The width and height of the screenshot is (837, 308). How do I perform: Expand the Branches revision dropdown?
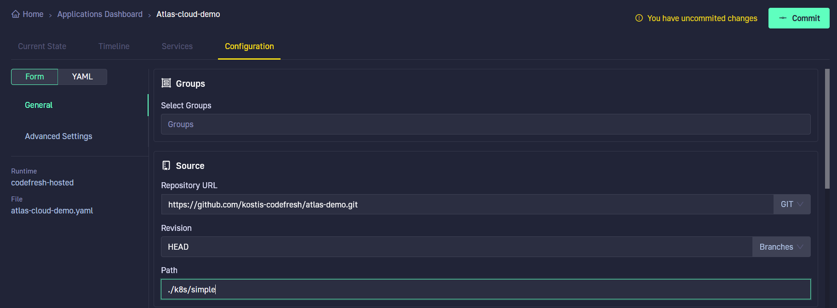click(x=781, y=247)
